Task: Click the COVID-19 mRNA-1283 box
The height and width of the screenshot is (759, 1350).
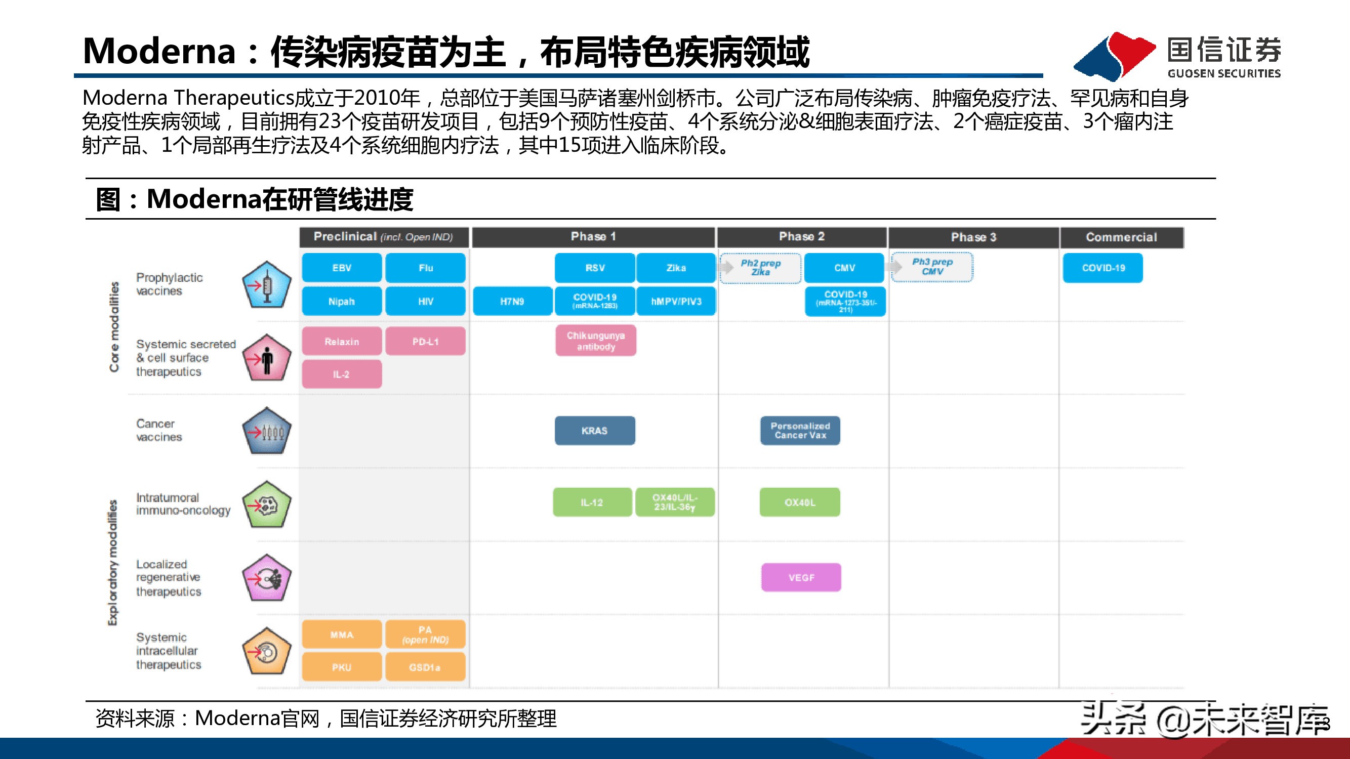Action: [595, 301]
